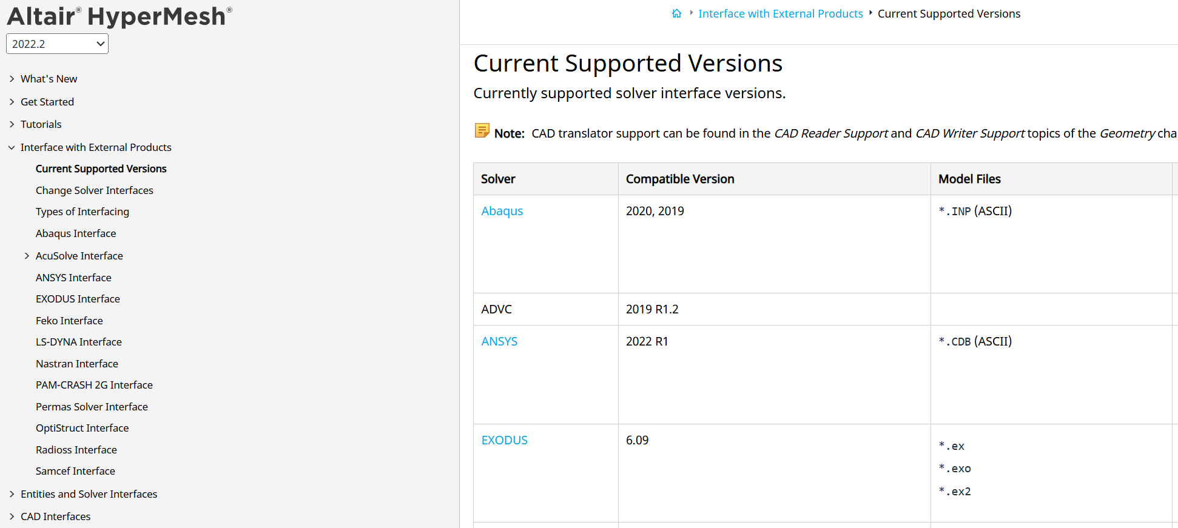
Task: Open the Abaqus solver link
Action: pyautogui.click(x=502, y=211)
